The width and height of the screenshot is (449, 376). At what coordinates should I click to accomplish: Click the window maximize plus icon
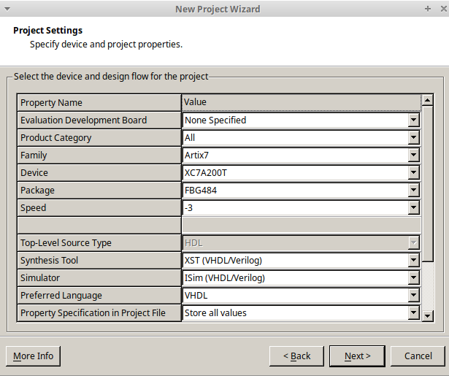pos(427,9)
